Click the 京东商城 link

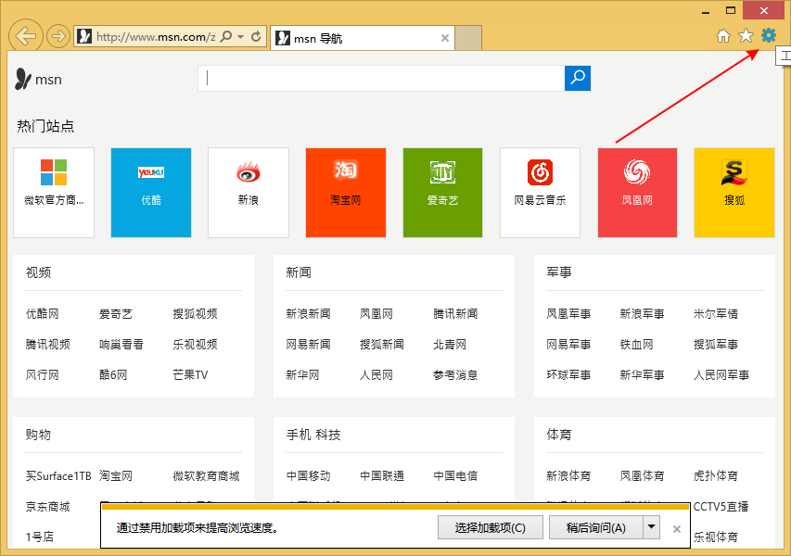click(48, 507)
